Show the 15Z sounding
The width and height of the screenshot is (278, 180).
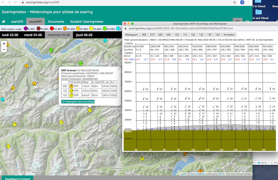(218, 35)
